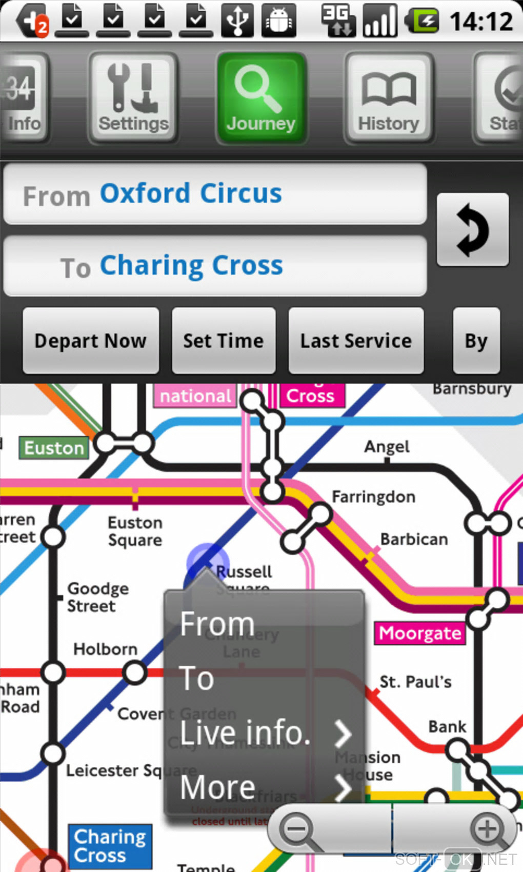Tap the Android debug notification icon

tap(278, 22)
